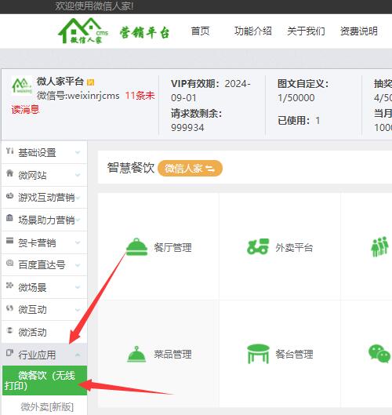Image resolution: width=392 pixels, height=415 pixels.
Task: Click the 微网站 home icon
Action: coord(9,173)
